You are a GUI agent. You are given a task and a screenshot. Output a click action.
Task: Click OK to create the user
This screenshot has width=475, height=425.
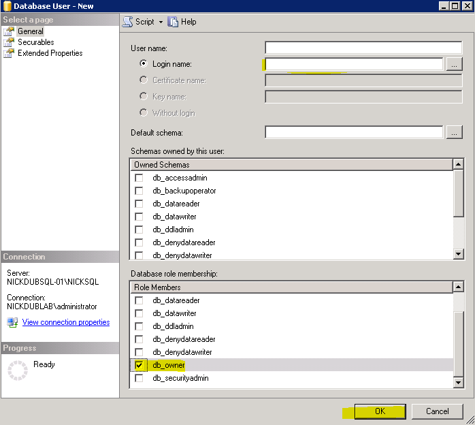380,411
